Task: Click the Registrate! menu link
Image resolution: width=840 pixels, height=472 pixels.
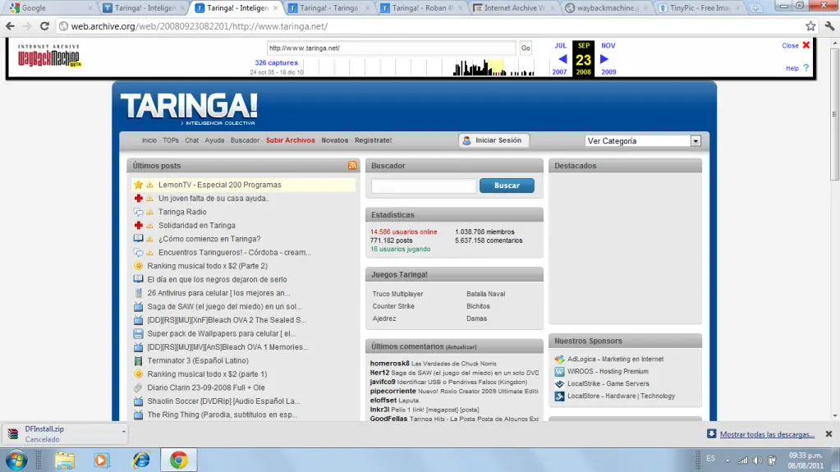Action: click(x=374, y=140)
